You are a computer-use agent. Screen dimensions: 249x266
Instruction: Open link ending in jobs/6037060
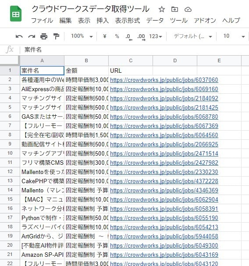click(164, 80)
